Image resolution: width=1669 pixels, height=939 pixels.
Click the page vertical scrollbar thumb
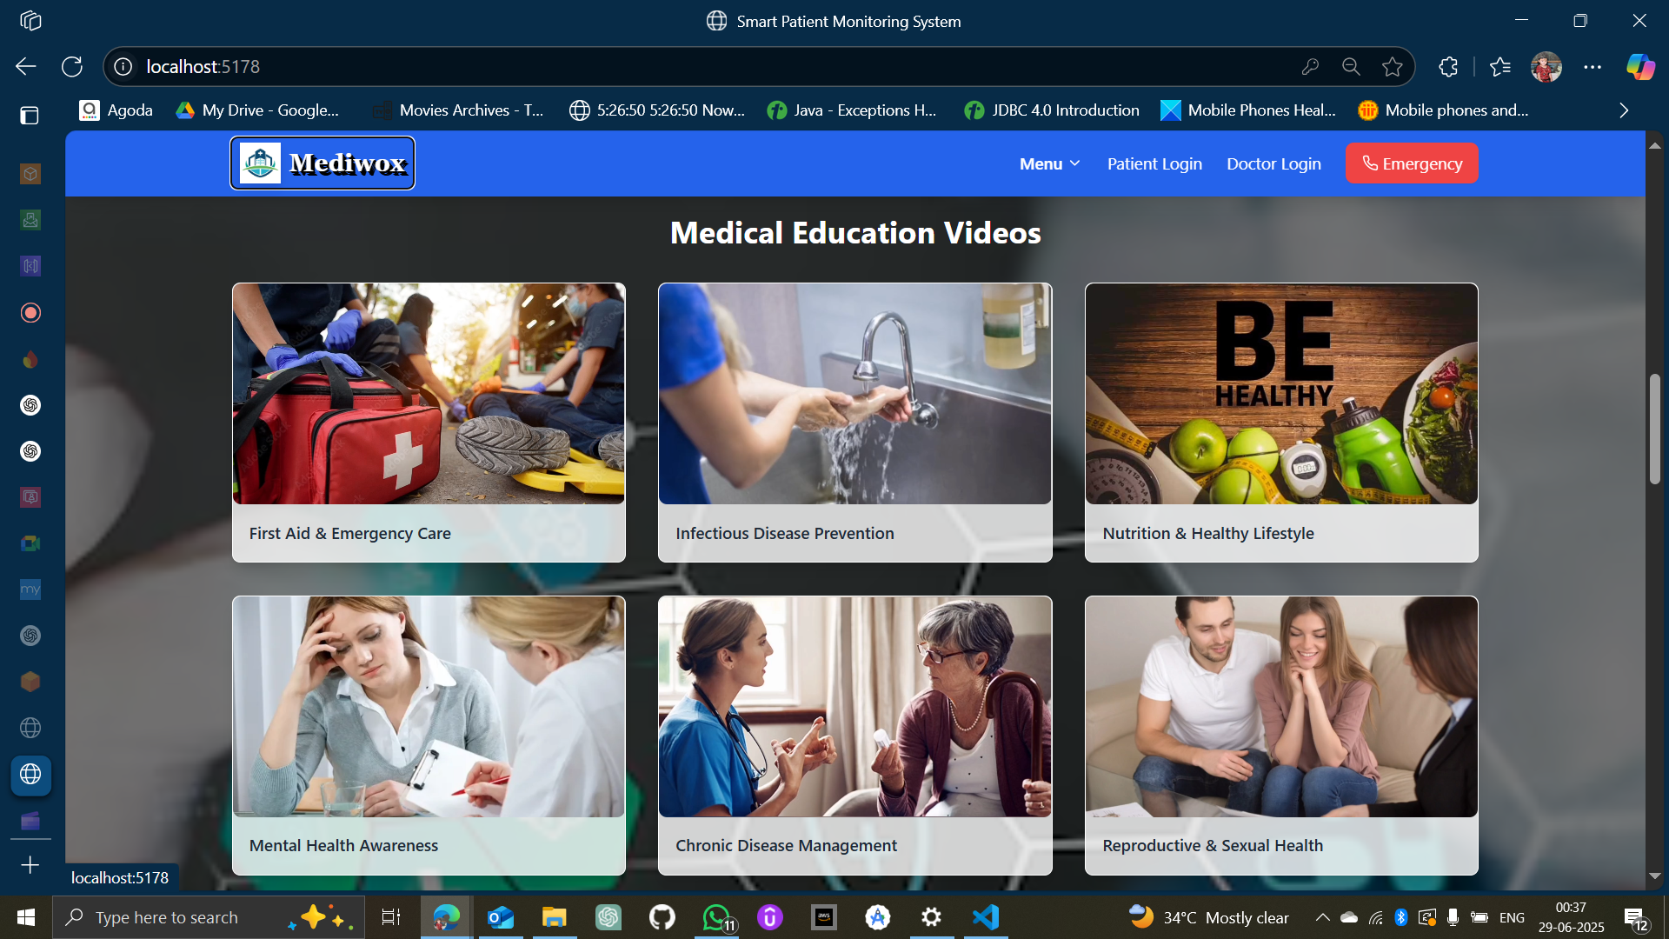pos(1654,429)
